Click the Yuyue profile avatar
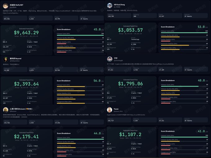211x158 pixels. pos(110,110)
